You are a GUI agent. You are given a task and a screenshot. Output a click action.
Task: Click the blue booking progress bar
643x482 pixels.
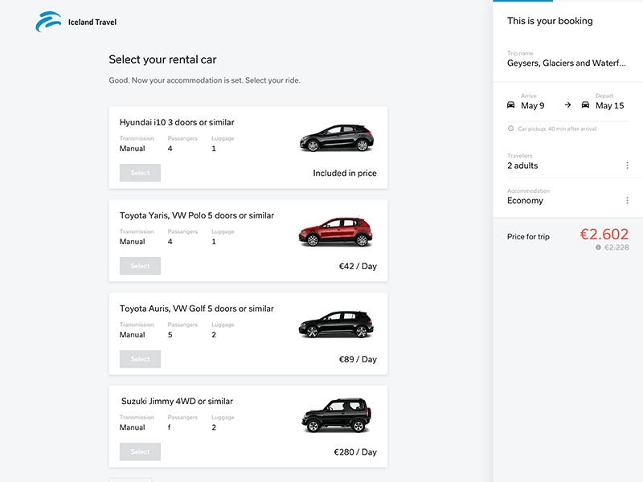pos(522,1)
